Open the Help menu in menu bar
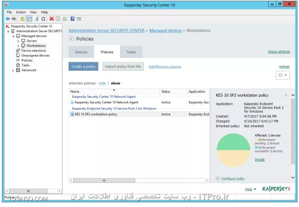The height and width of the screenshot is (207, 299). pos(45,12)
